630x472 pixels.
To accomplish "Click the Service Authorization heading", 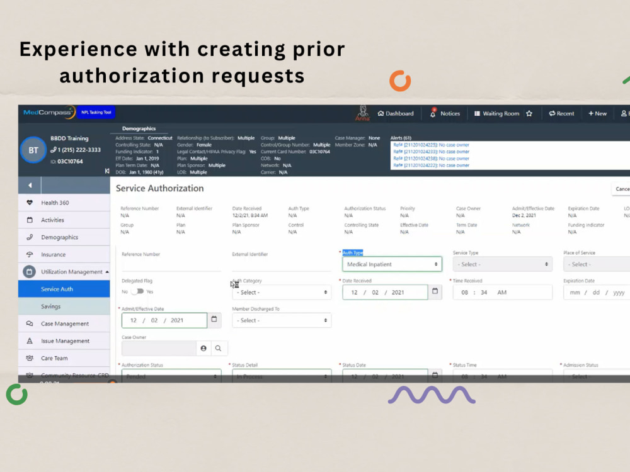I will coord(159,188).
